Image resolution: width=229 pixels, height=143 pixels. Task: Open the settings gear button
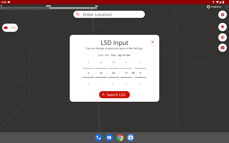222,15
